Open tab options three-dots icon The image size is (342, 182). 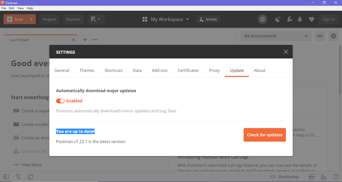pyautogui.click(x=95, y=40)
